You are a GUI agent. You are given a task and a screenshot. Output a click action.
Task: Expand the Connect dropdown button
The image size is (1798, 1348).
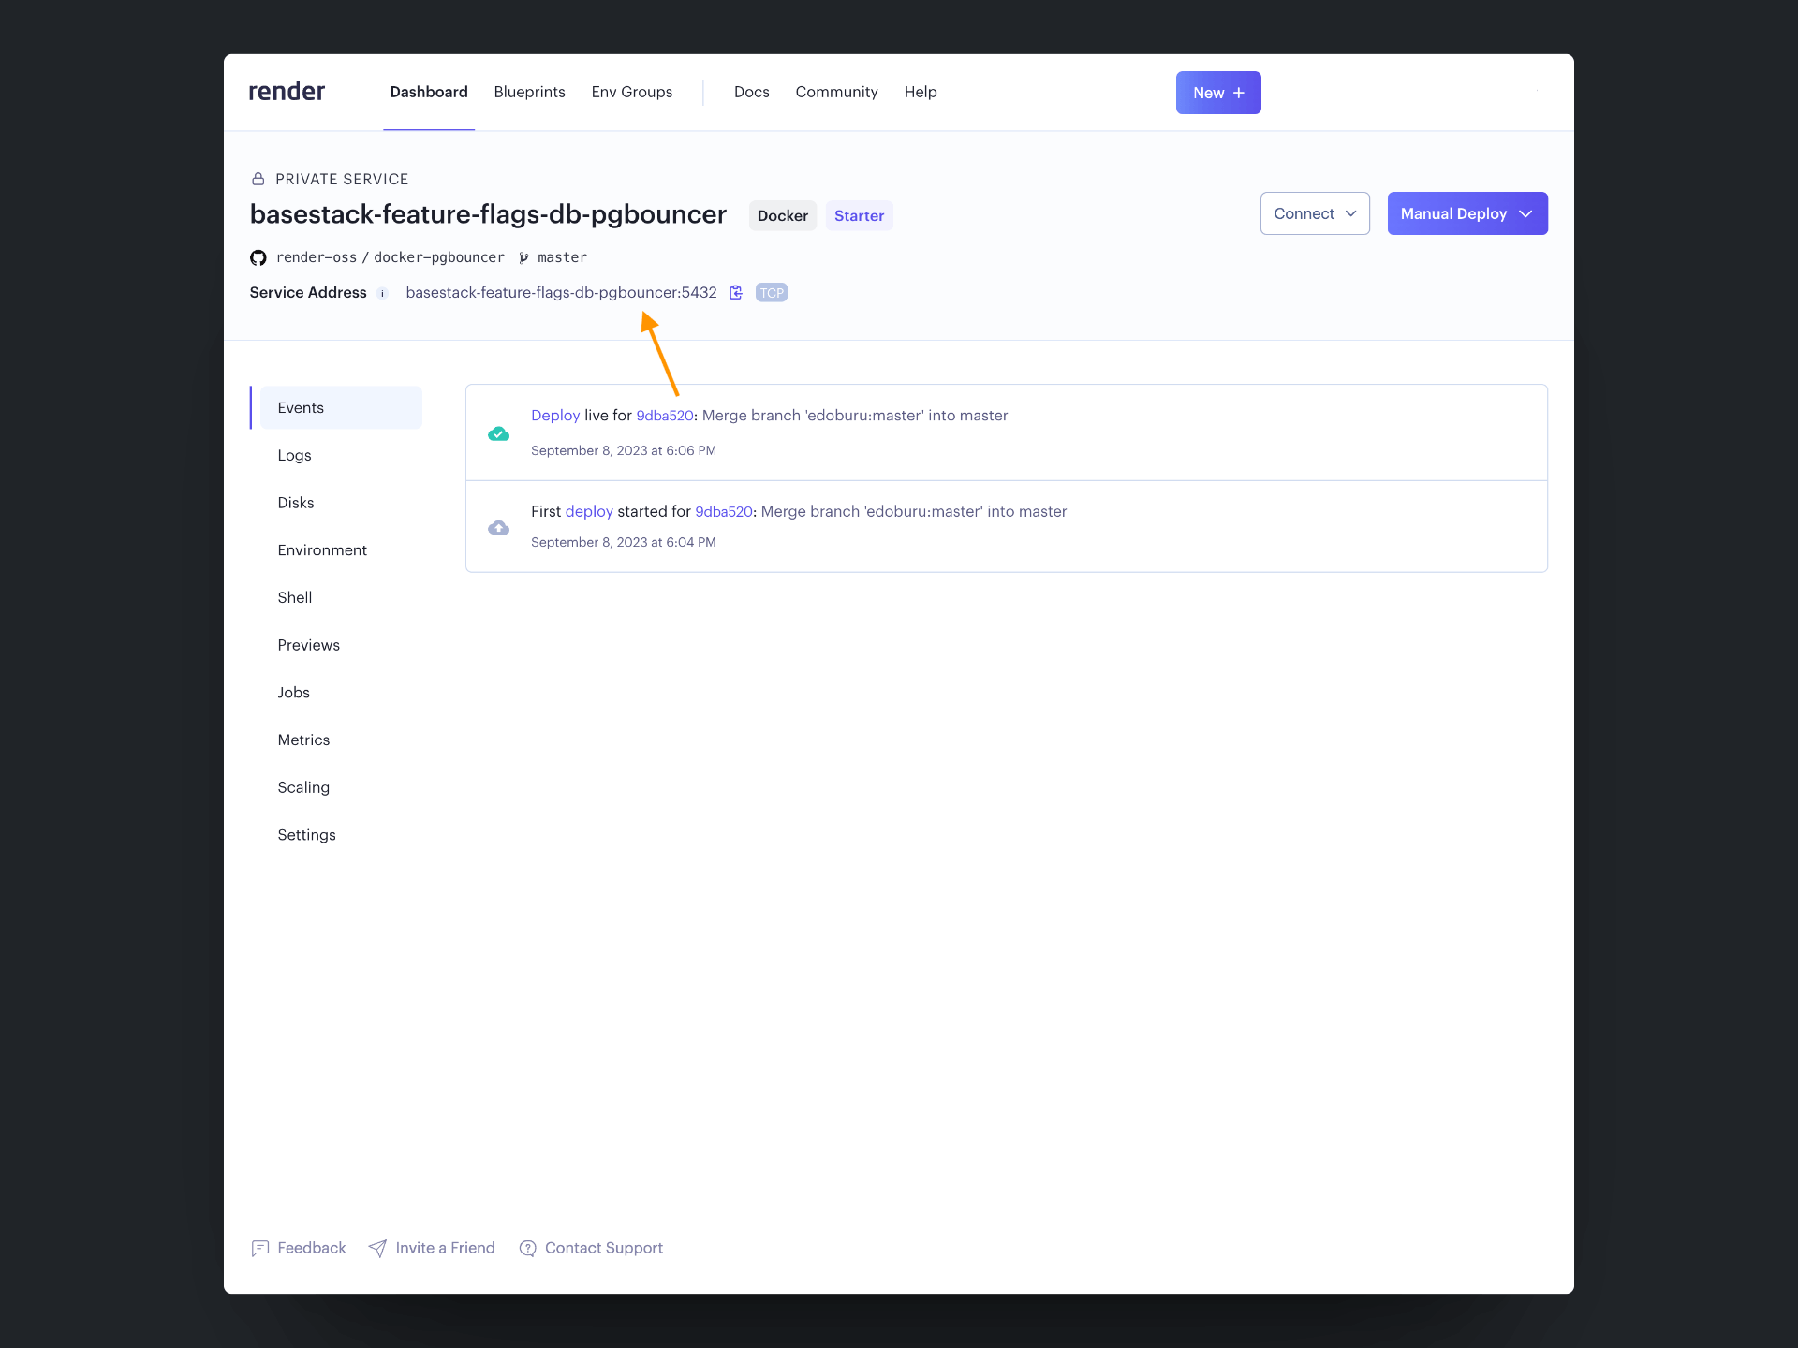pos(1312,212)
